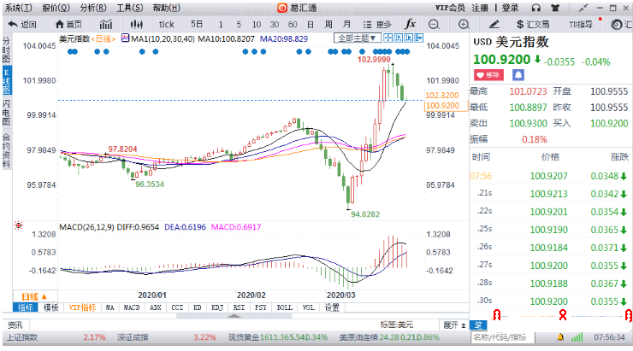Click the third blue chart playback icon
This screenshot has height=351, width=633.
click(409, 38)
